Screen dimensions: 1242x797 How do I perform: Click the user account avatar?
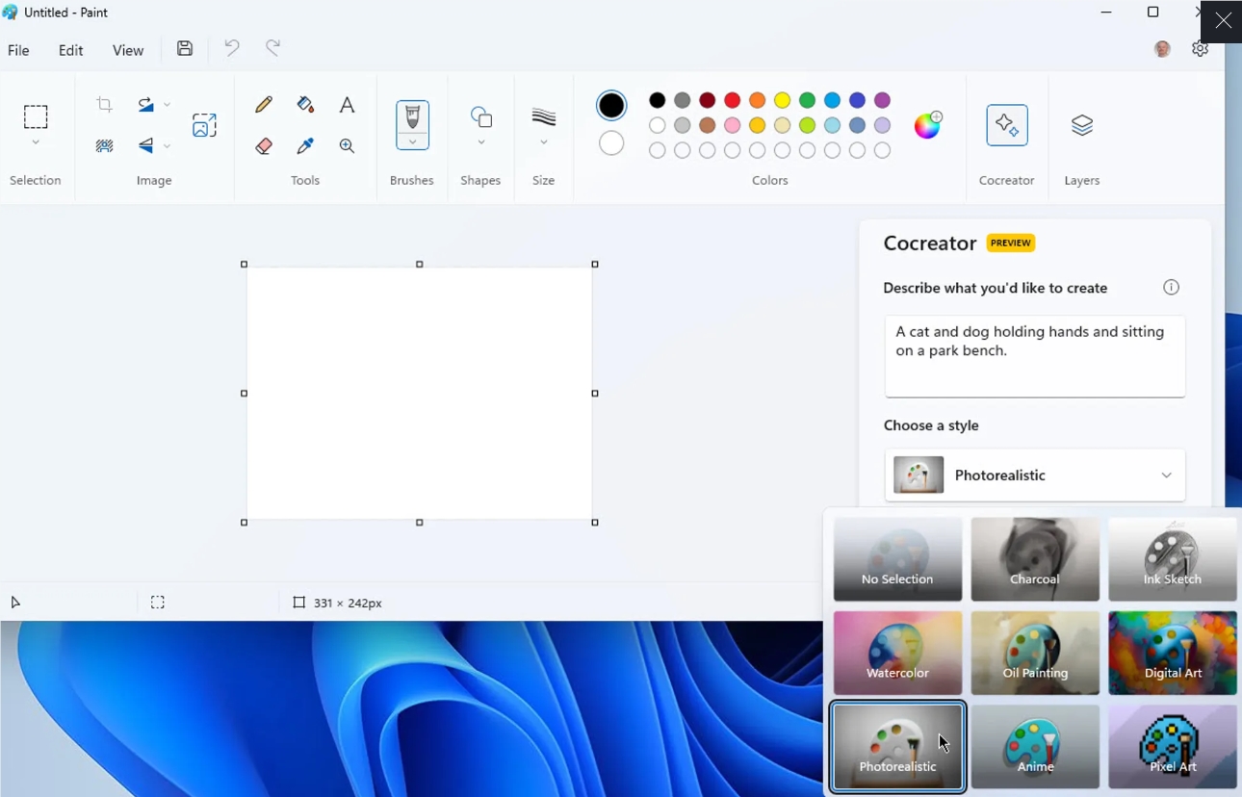coord(1162,49)
